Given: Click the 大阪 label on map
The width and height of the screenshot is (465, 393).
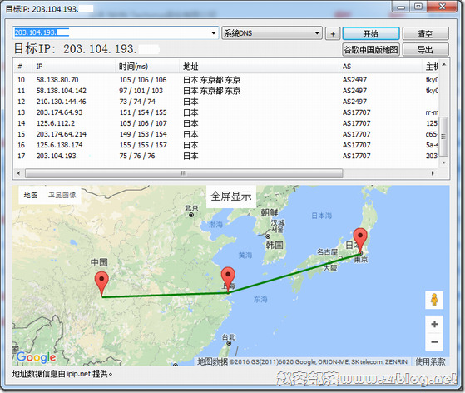Looking at the screenshot, I should (330, 268).
